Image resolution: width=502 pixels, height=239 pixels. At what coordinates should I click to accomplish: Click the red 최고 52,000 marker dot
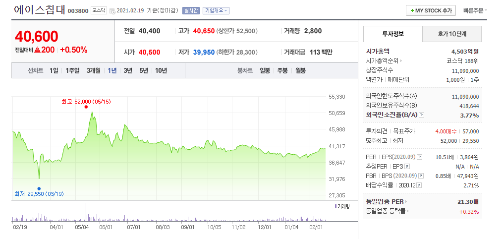pos(86,107)
